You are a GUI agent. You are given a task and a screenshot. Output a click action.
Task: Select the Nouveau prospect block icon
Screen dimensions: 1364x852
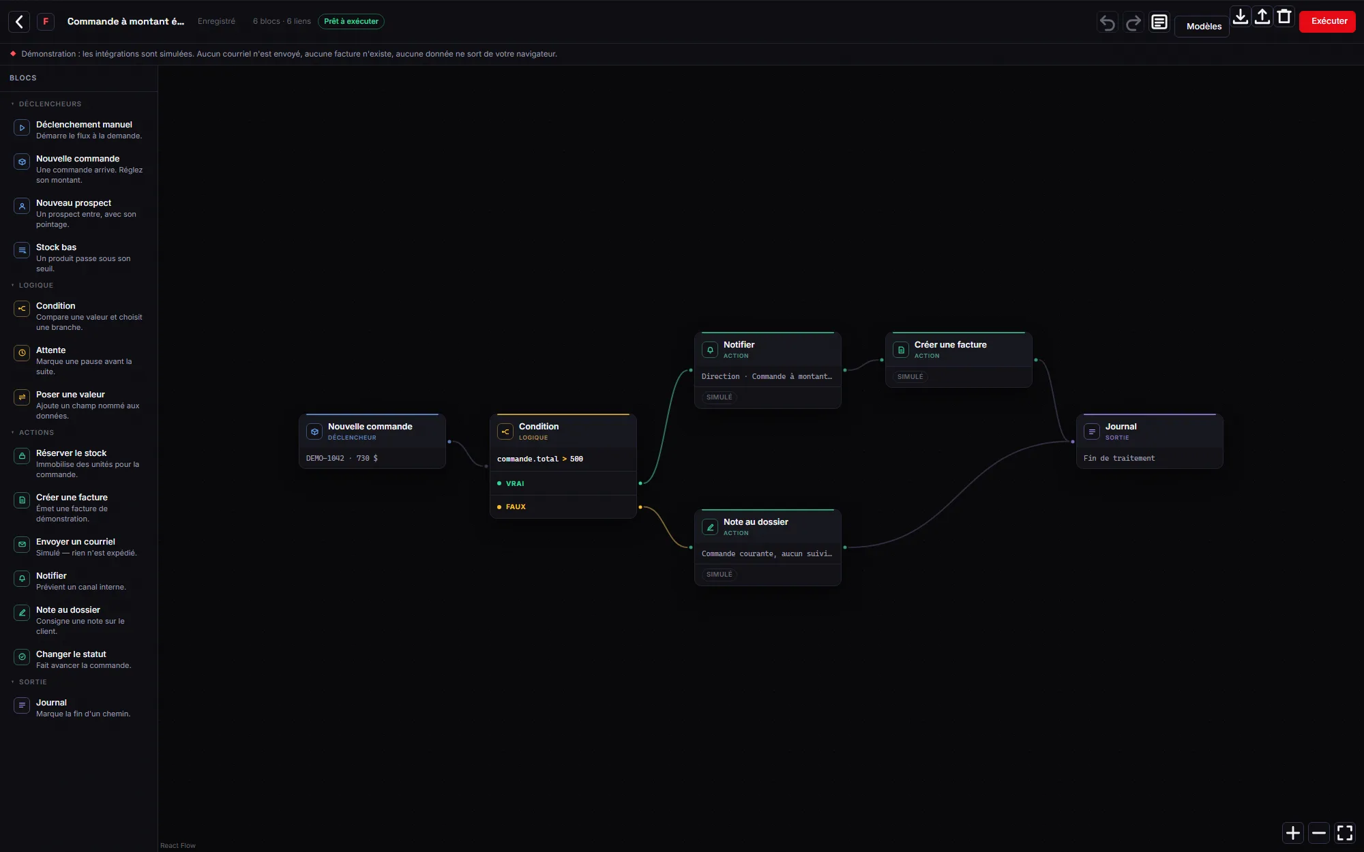point(22,206)
